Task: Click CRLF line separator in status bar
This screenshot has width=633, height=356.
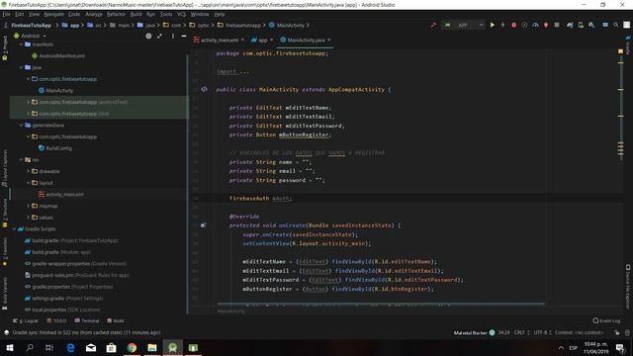Action: tap(521, 332)
